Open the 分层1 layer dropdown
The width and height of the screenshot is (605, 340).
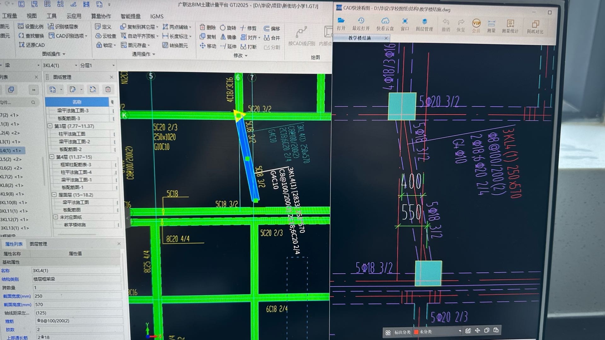113,65
